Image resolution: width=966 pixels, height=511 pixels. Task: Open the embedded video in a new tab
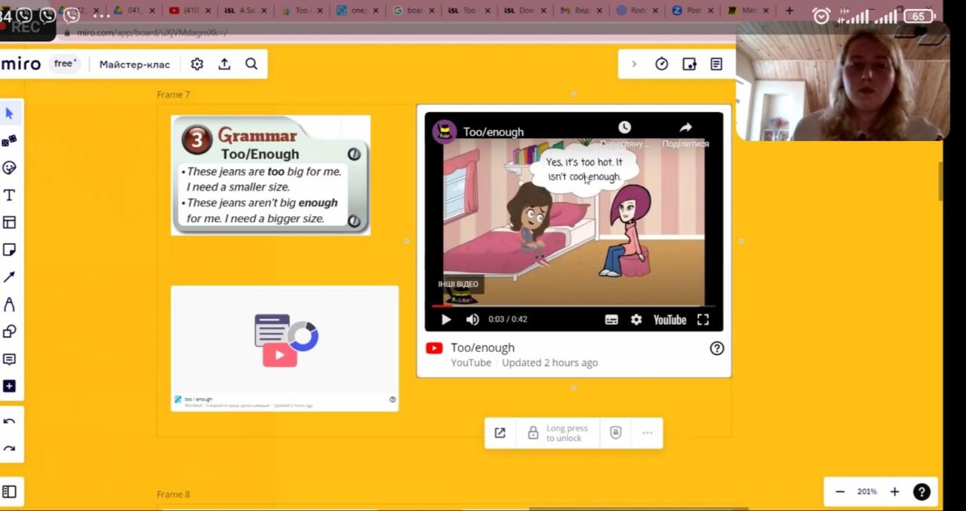(500, 433)
